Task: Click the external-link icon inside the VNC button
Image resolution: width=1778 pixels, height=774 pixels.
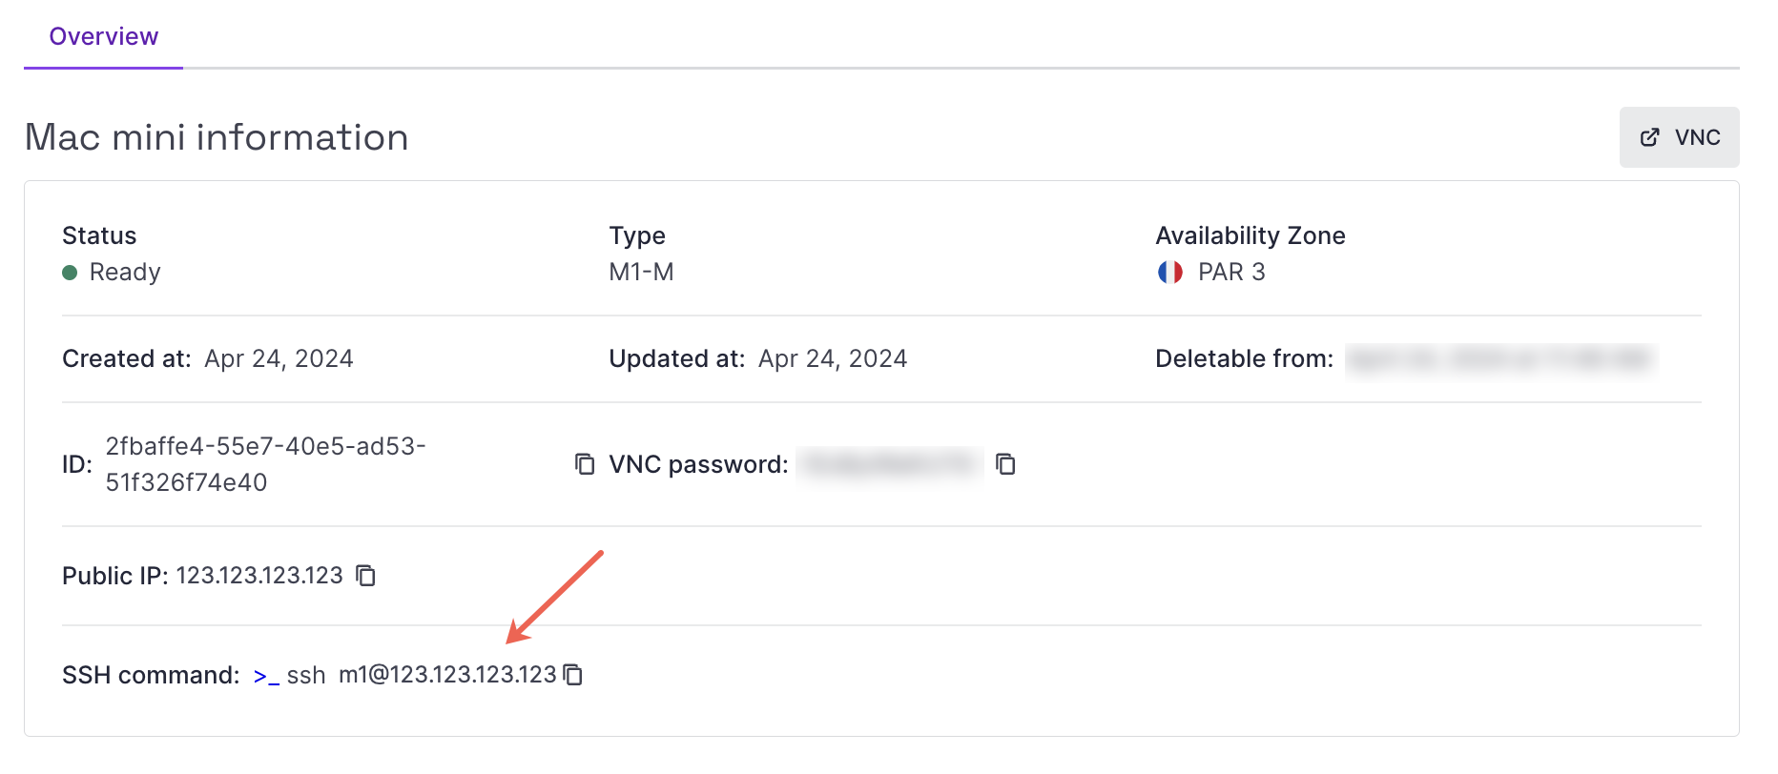Action: pyautogui.click(x=1649, y=136)
